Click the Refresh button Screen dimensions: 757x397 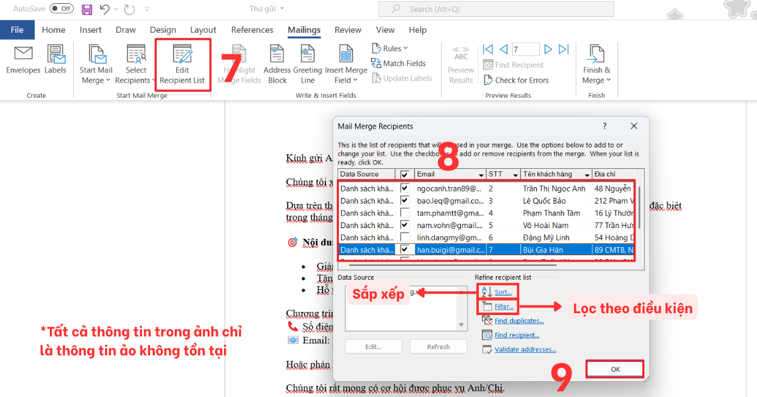[438, 347]
